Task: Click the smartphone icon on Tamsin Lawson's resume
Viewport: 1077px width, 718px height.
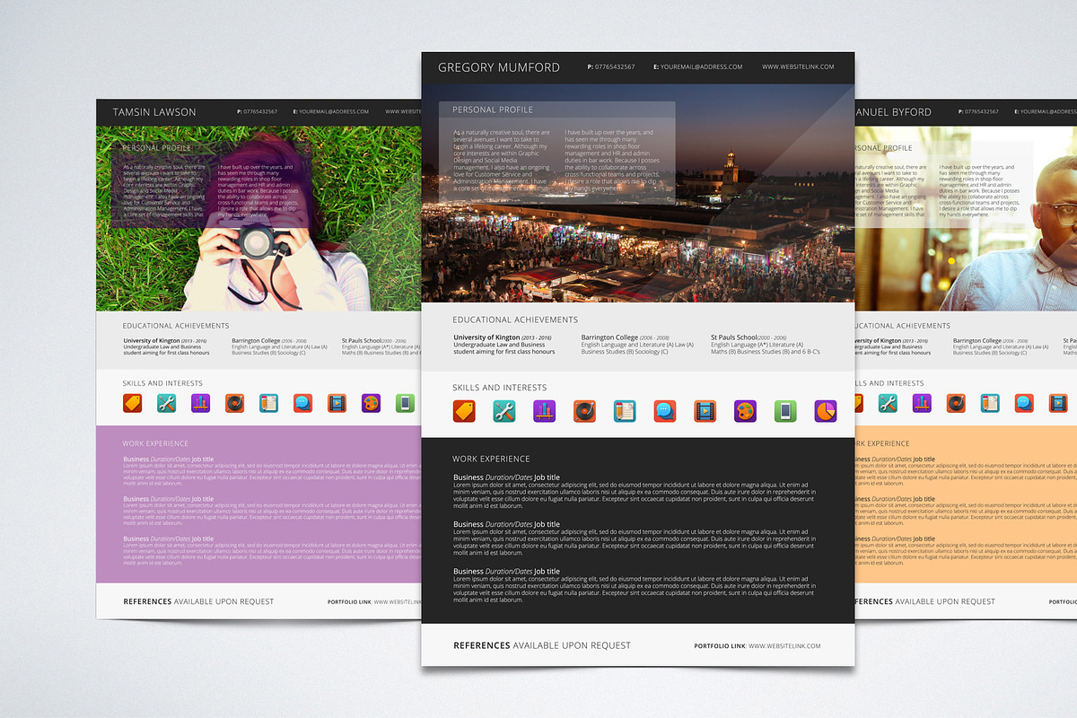Action: 406,403
